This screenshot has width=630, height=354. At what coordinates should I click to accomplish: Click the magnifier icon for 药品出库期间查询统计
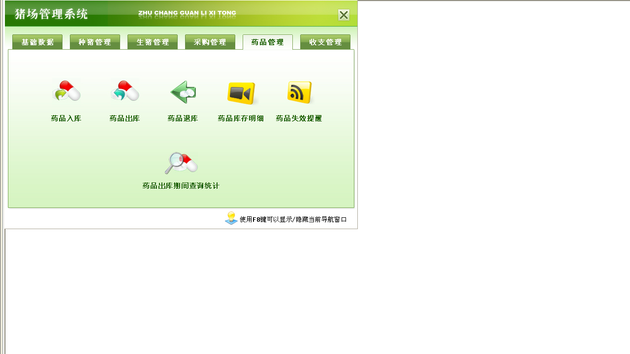tap(180, 162)
